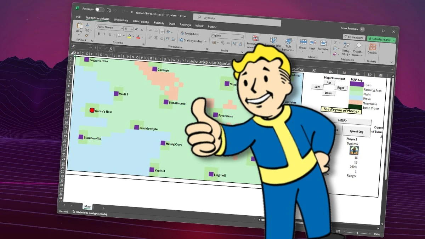Viewport: 425px width, 239px height.
Task: Toggle italic formatting
Action: [x=104, y=34]
